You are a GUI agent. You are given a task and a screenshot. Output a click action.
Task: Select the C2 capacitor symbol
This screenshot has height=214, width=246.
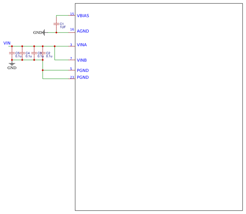point(43,53)
